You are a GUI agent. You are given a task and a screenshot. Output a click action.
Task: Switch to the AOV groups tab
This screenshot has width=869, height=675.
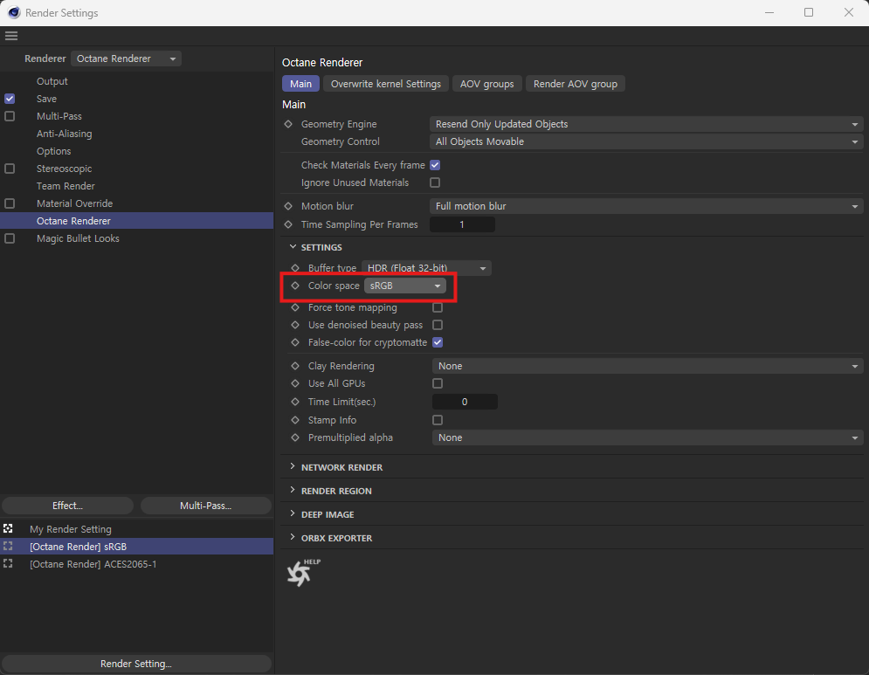pyautogui.click(x=487, y=84)
